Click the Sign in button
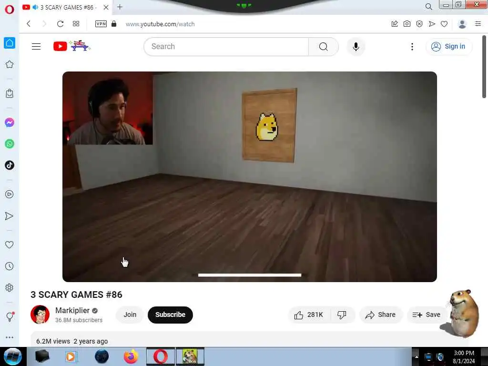Image resolution: width=488 pixels, height=366 pixels. [448, 46]
